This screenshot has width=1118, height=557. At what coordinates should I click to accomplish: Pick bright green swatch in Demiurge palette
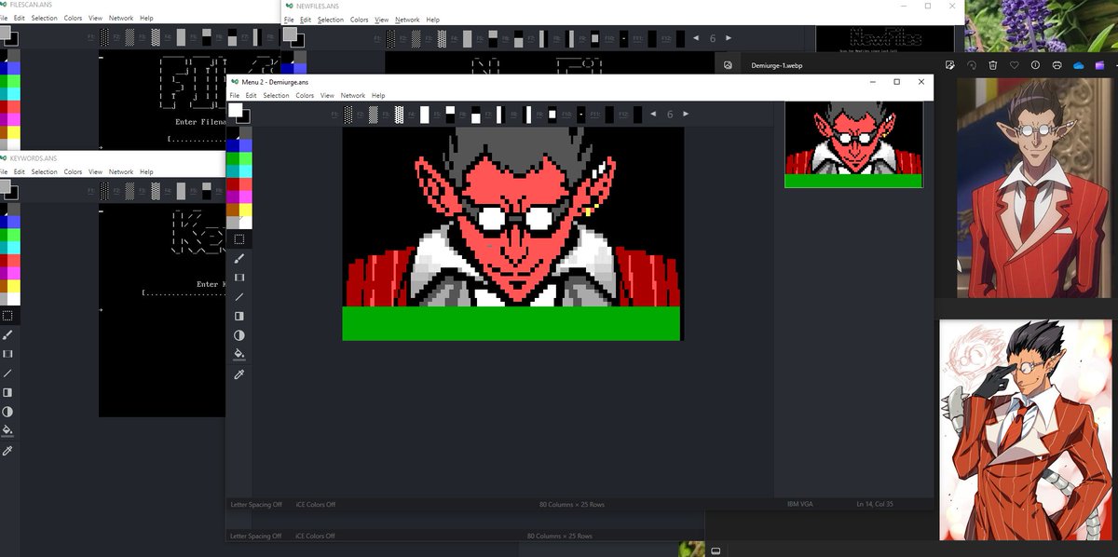pyautogui.click(x=246, y=158)
